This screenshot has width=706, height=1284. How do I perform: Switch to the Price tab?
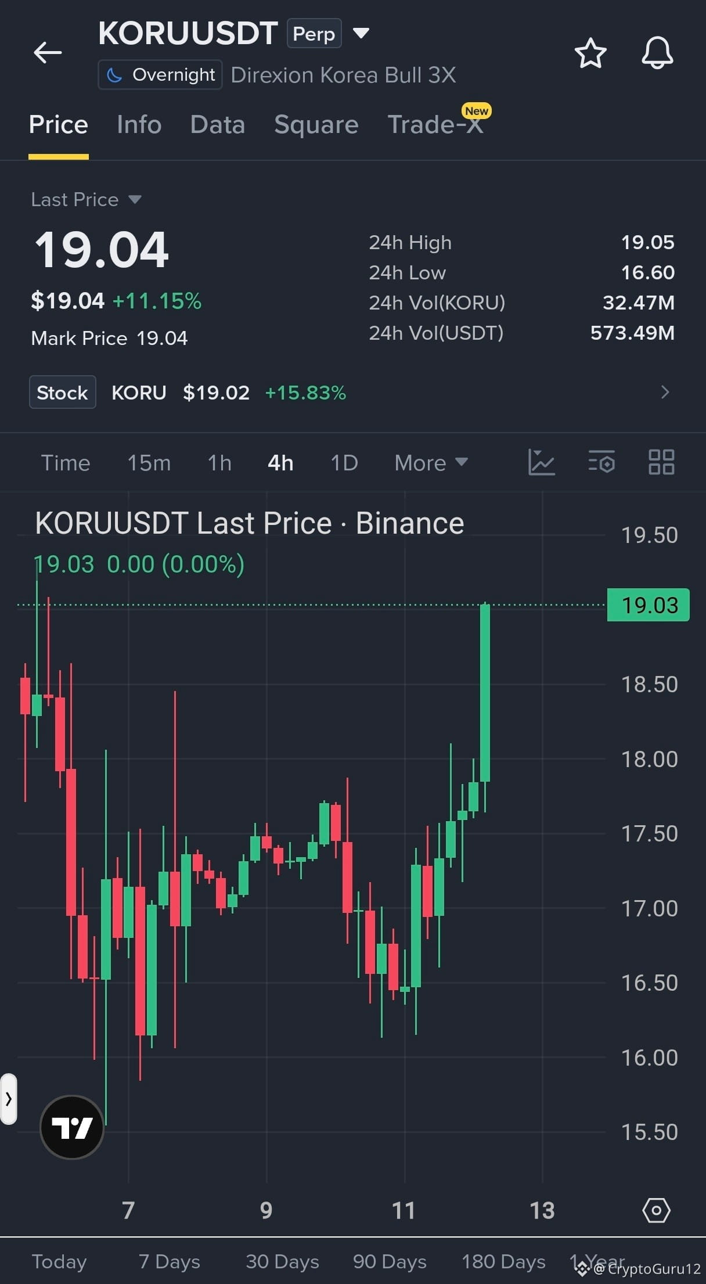tap(59, 125)
